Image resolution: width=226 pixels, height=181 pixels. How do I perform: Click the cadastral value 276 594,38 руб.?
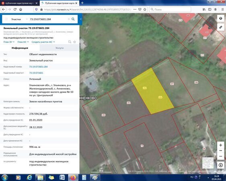pos(39,114)
